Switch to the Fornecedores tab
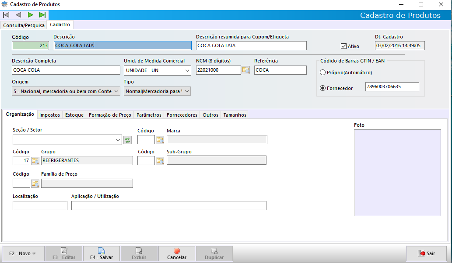The image size is (452, 263). pos(182,115)
